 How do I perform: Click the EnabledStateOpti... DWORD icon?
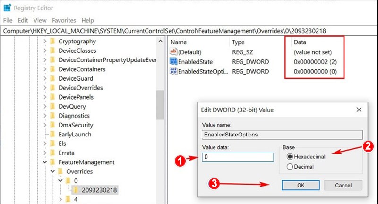[x=173, y=71]
